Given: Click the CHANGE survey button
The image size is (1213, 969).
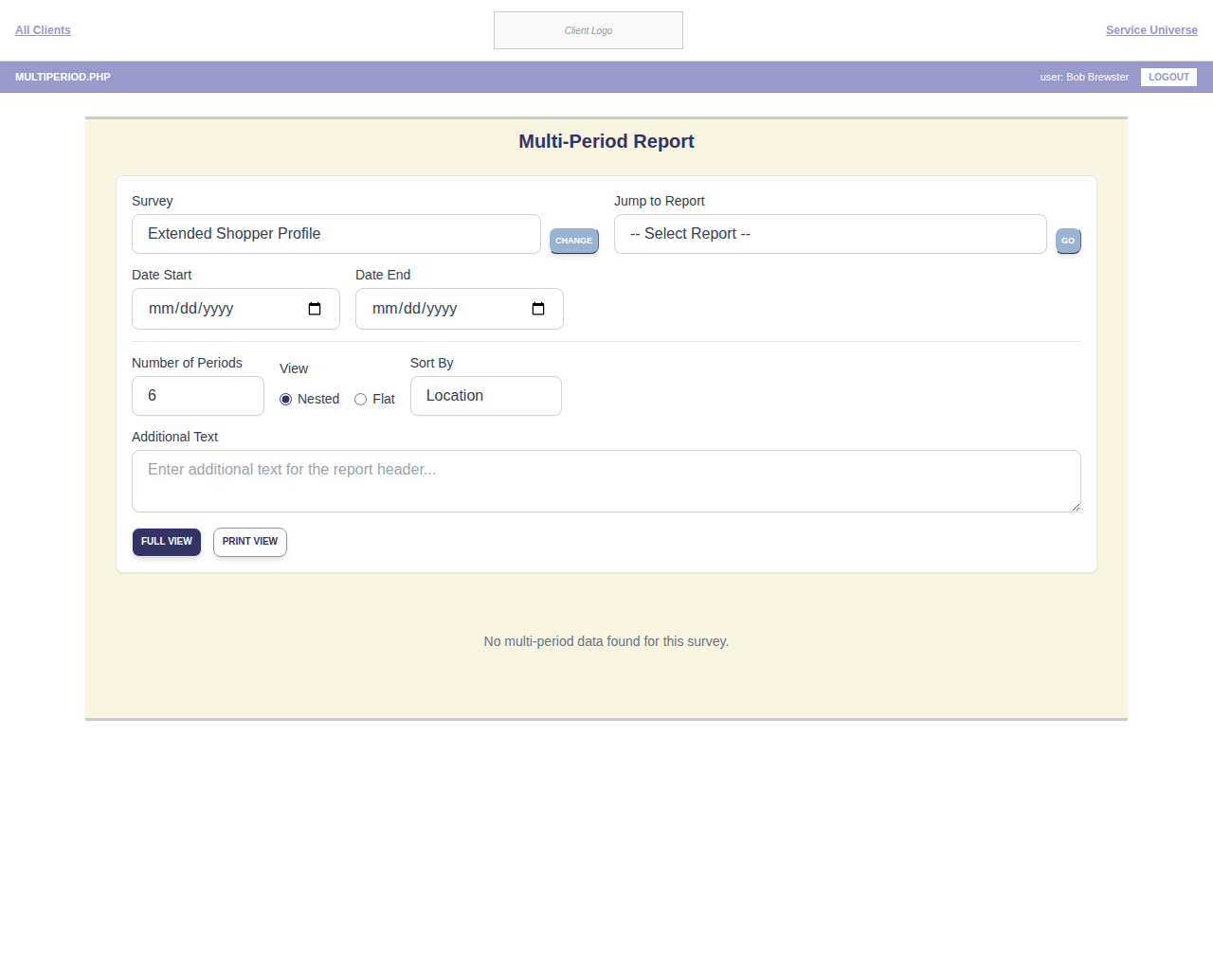Looking at the screenshot, I should pyautogui.click(x=574, y=241).
